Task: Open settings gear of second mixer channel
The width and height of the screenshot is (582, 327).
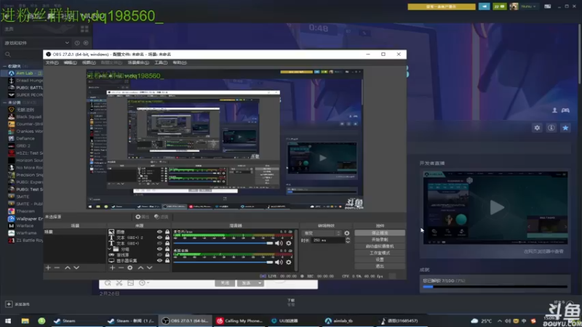Action: click(289, 262)
